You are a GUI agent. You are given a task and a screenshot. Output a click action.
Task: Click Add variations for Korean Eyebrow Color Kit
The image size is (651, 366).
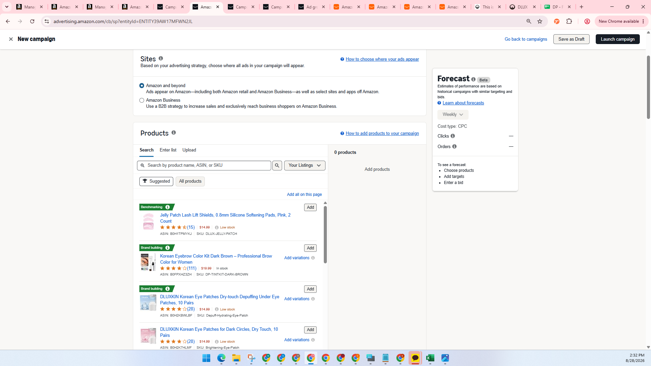[297, 258]
